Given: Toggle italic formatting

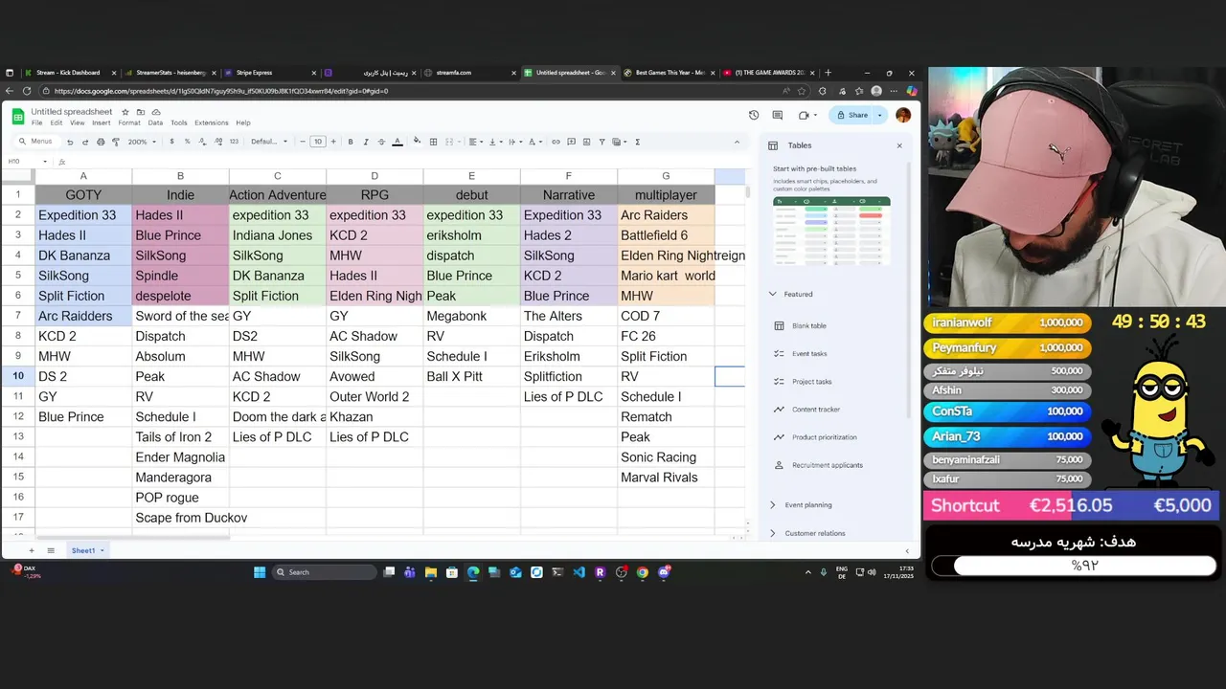Looking at the screenshot, I should click(x=366, y=142).
